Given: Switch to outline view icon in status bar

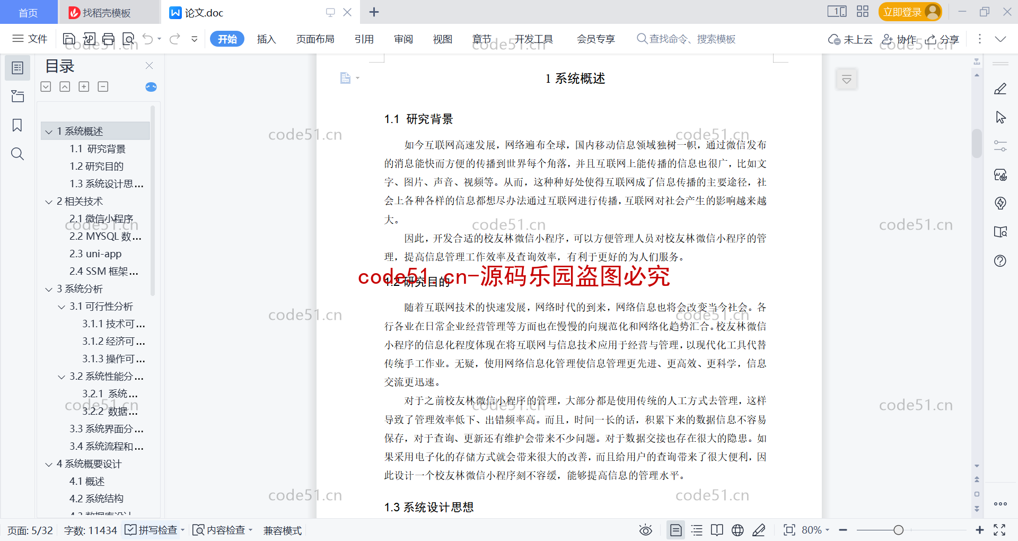Looking at the screenshot, I should click(697, 530).
